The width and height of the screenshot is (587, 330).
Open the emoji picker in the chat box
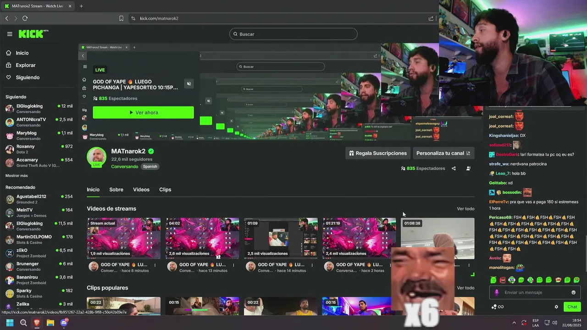coord(573,292)
